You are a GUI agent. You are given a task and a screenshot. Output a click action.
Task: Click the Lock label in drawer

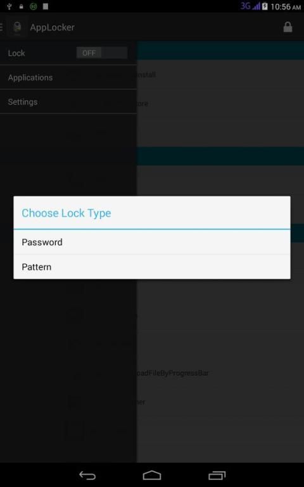click(x=16, y=53)
